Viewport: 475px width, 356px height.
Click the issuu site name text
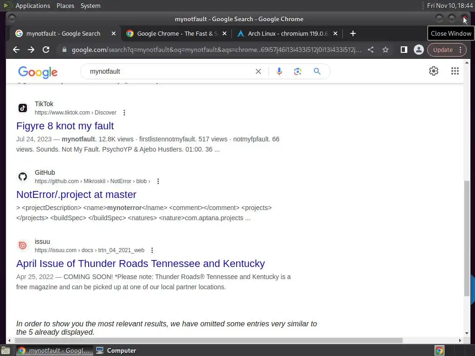coord(42,242)
